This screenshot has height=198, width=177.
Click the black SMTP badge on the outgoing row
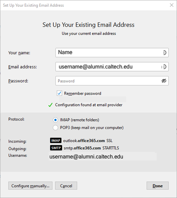coord(56,148)
